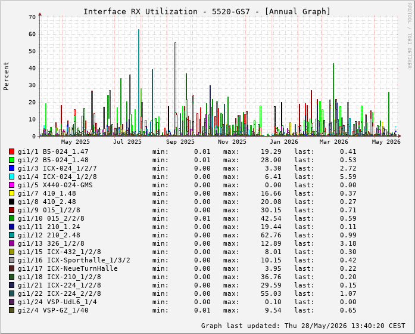
Task: Click the last value 5.59
Action: click(x=348, y=177)
